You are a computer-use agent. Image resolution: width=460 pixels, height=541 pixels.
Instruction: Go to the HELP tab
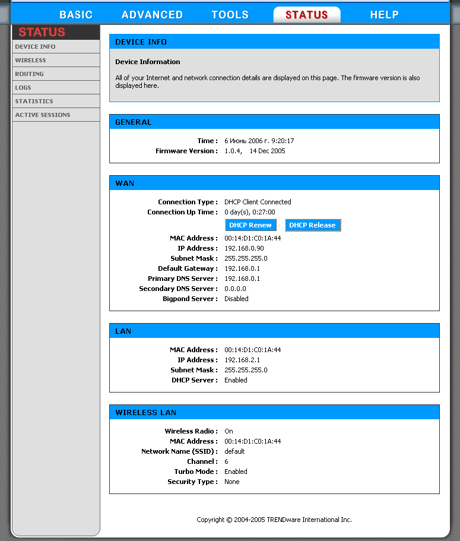384,14
